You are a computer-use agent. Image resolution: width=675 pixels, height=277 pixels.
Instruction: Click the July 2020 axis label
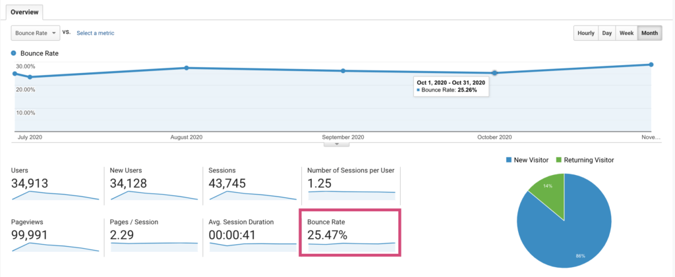30,138
